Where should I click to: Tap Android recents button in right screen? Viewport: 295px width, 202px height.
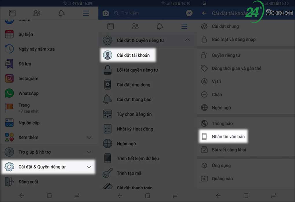(x=273, y=196)
